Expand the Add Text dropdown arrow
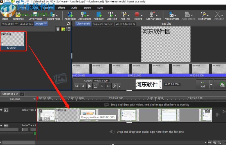 point(115,15)
